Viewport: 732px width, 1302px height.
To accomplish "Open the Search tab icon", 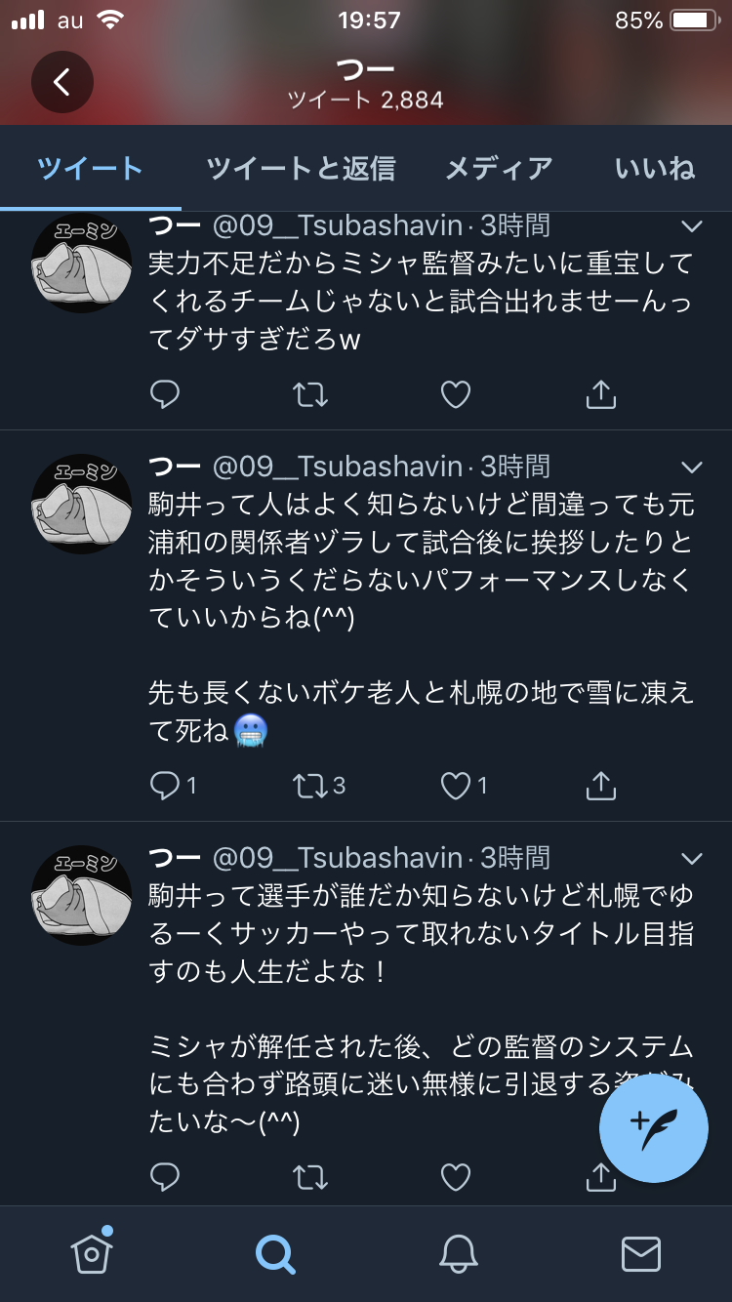I will pos(275,1253).
